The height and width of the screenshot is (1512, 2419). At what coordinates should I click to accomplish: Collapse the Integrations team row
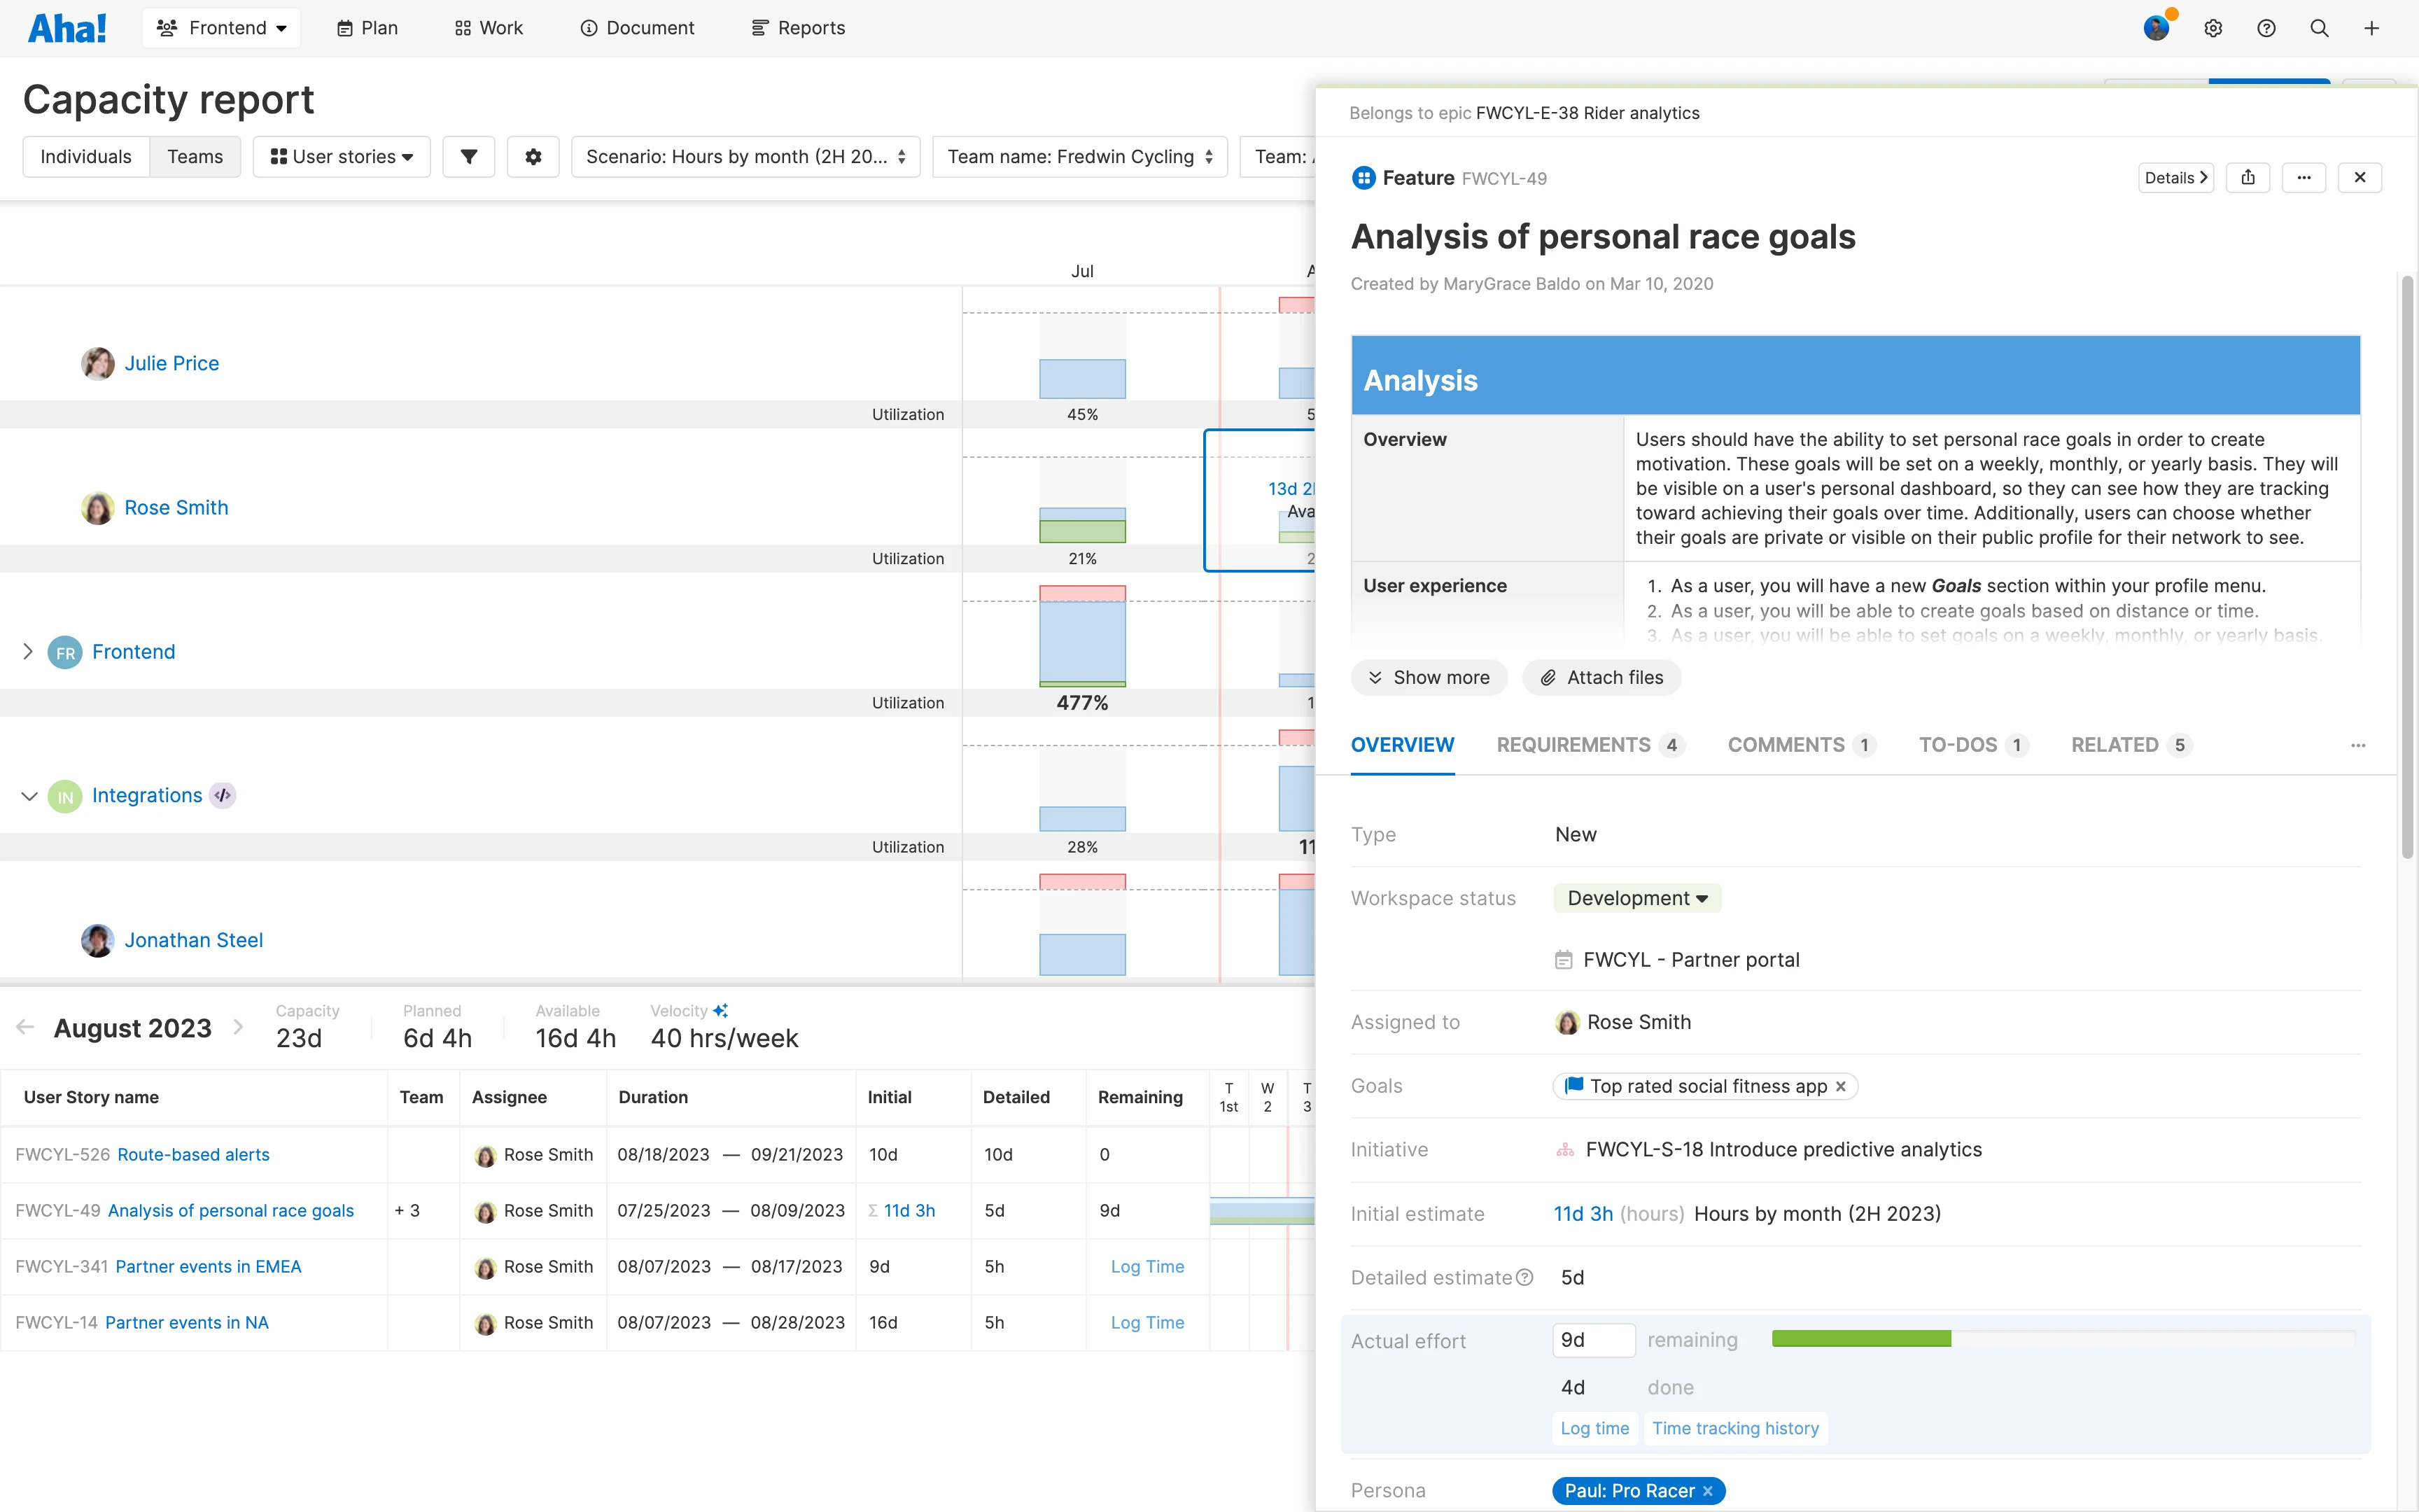coord(28,796)
